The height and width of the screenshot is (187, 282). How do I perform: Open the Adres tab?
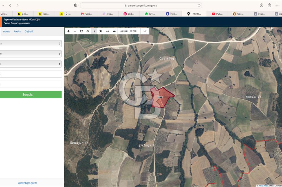click(x=6, y=32)
